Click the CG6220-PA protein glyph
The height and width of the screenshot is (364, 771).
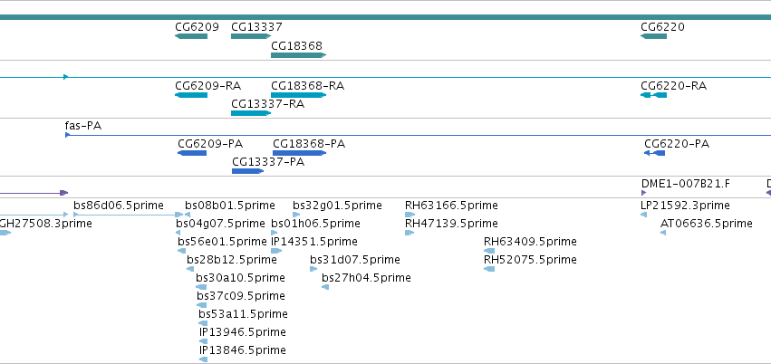click(654, 153)
